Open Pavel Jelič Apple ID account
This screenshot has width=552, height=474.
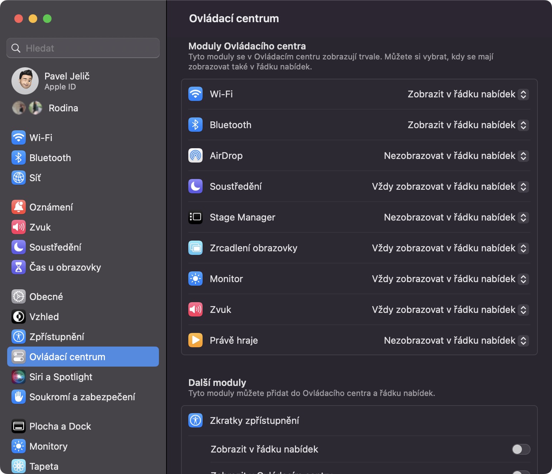67,81
